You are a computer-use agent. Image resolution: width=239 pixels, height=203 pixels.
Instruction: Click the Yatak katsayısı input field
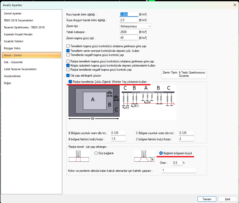[x=129, y=32]
